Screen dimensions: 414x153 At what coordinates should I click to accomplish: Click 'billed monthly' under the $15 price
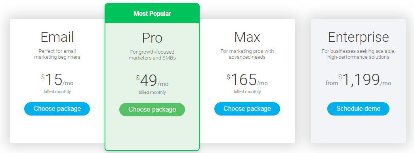(57, 92)
